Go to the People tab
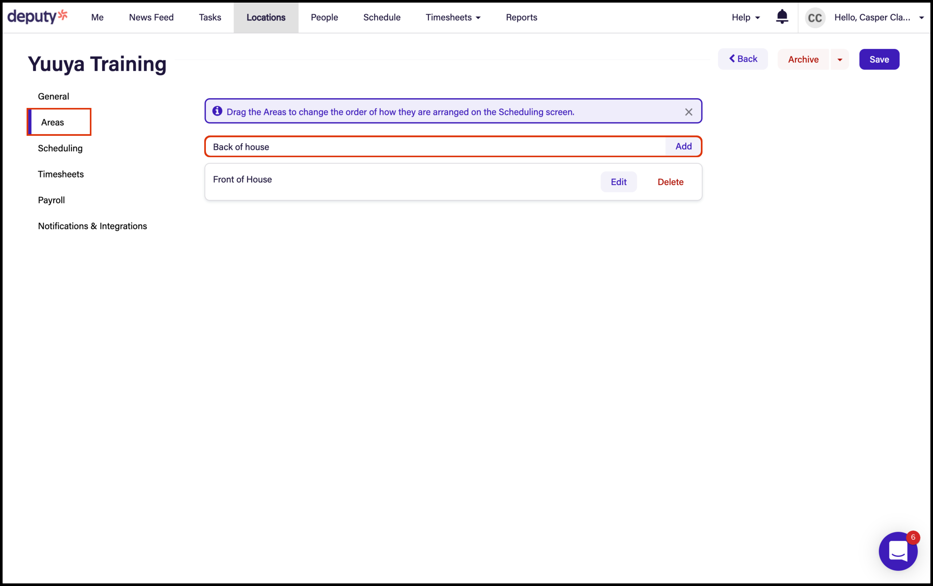This screenshot has height=586, width=933. [324, 18]
